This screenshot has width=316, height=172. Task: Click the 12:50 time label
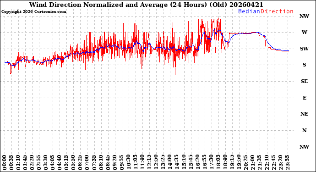156,162
